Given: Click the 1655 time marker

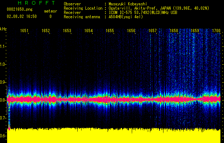Looking at the screenshot, I should 110,30.
